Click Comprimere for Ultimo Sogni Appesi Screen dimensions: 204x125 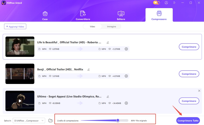coord(189,101)
